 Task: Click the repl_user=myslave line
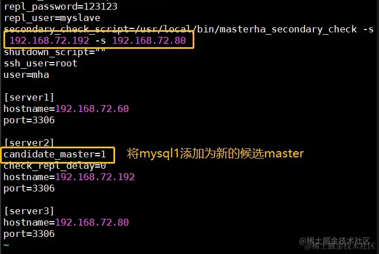click(52, 18)
